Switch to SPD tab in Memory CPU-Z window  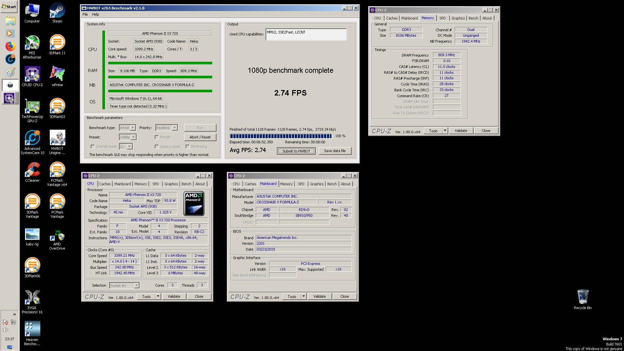(443, 18)
